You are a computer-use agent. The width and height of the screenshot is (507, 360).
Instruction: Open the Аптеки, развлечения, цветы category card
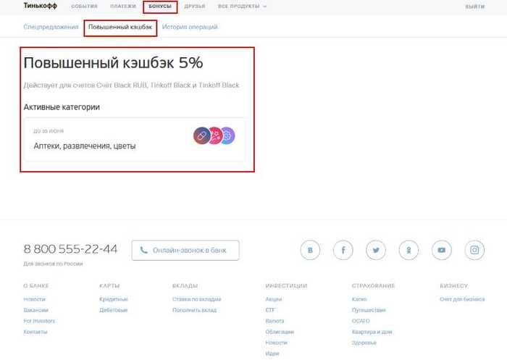pyautogui.click(x=135, y=139)
